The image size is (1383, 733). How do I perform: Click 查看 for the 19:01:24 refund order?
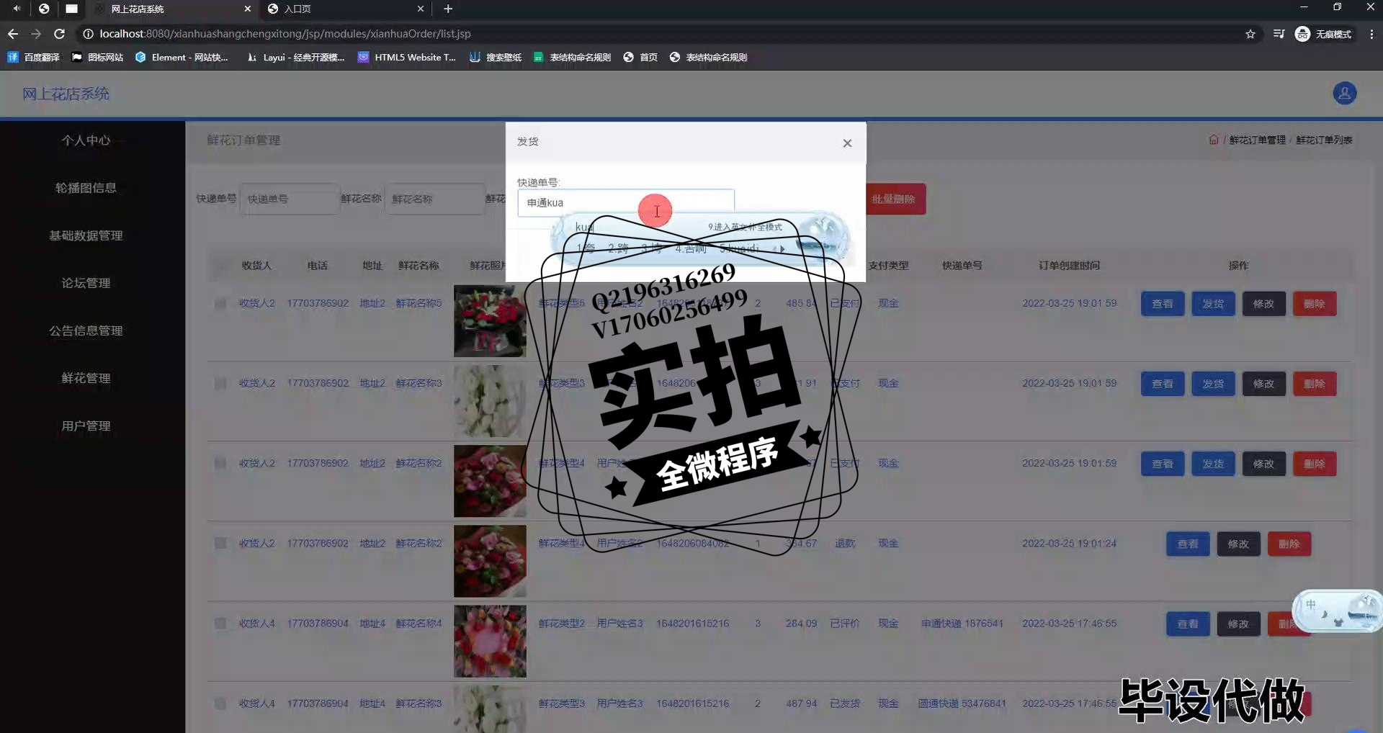(x=1188, y=544)
